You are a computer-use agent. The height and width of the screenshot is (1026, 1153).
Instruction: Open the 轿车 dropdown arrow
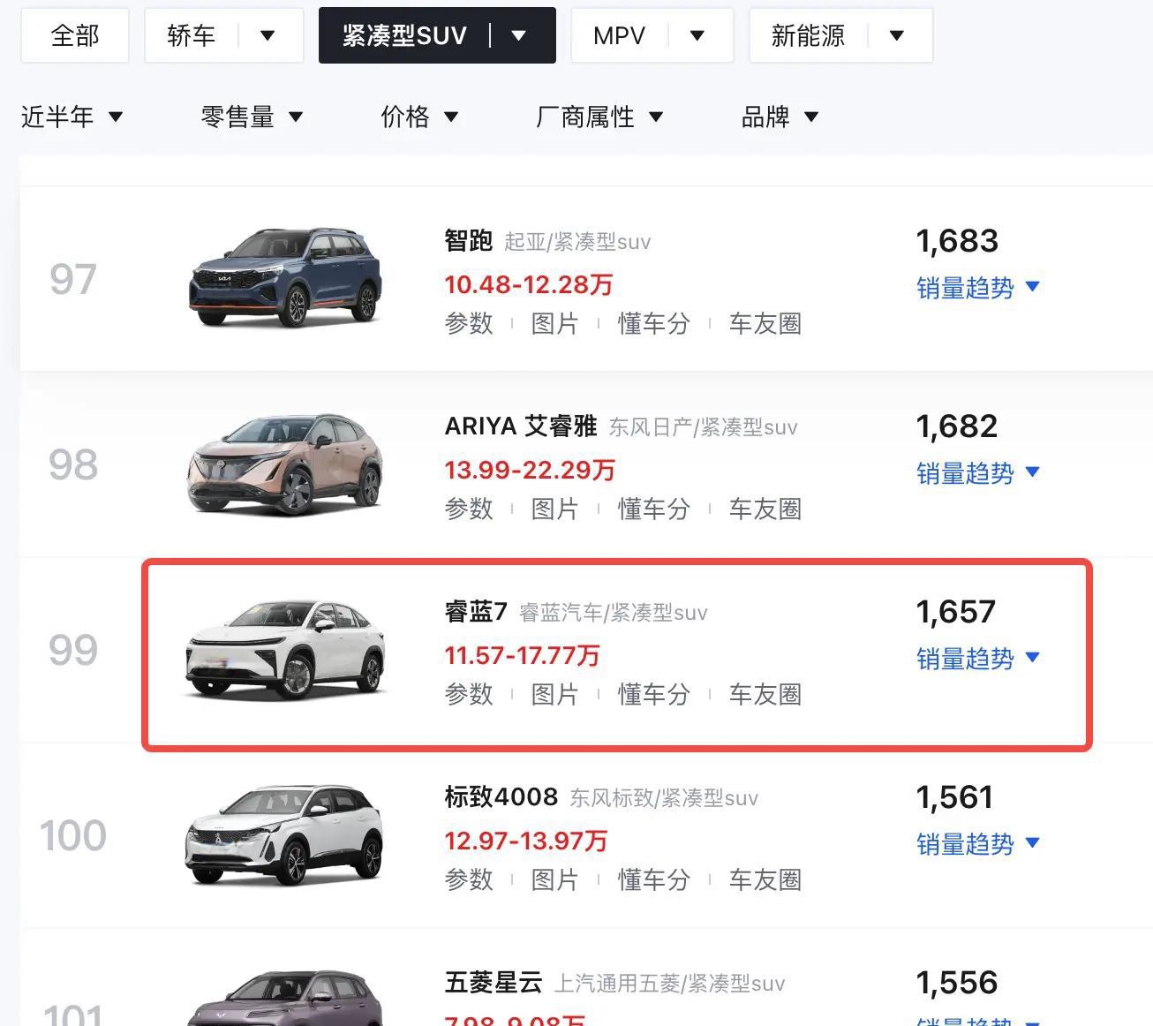[268, 36]
